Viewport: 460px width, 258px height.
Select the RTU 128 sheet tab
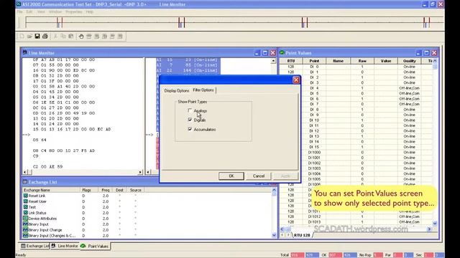302,235
